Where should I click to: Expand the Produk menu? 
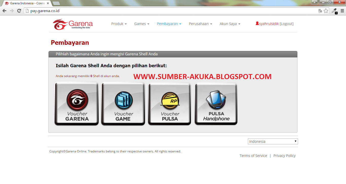(x=119, y=24)
